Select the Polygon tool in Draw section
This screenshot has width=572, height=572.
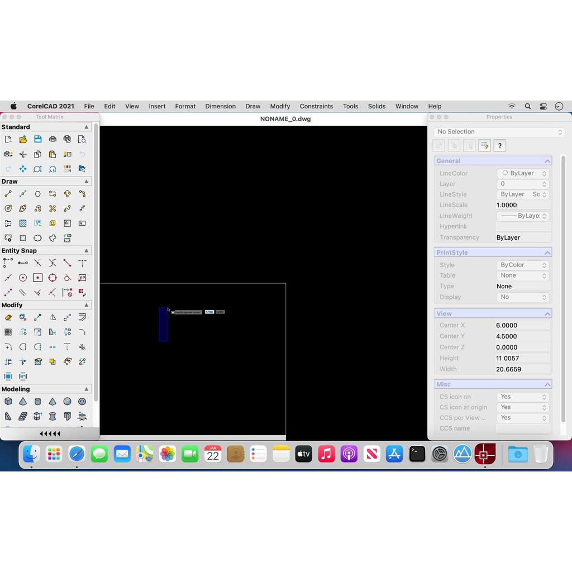tap(37, 194)
